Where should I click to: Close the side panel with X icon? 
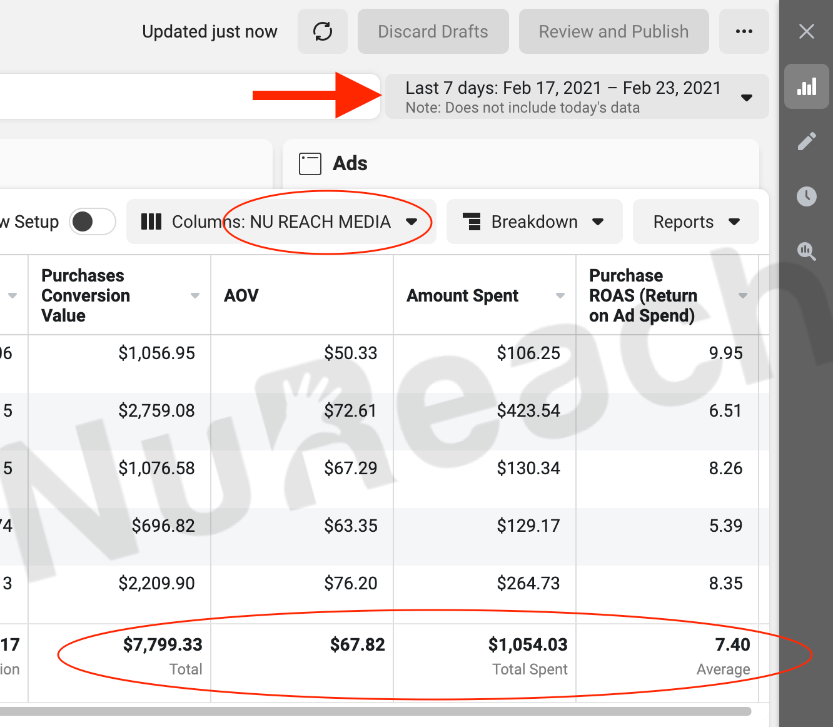pyautogui.click(x=806, y=31)
